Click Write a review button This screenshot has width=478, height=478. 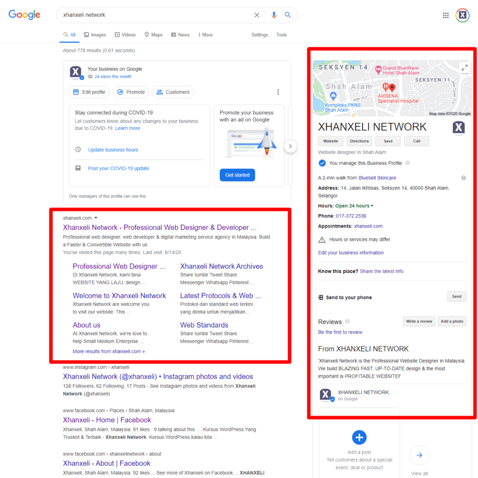tap(419, 321)
